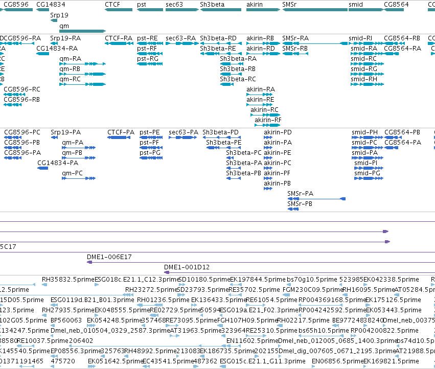
Task: Click protein smid-PH
Action: [x=367, y=137]
